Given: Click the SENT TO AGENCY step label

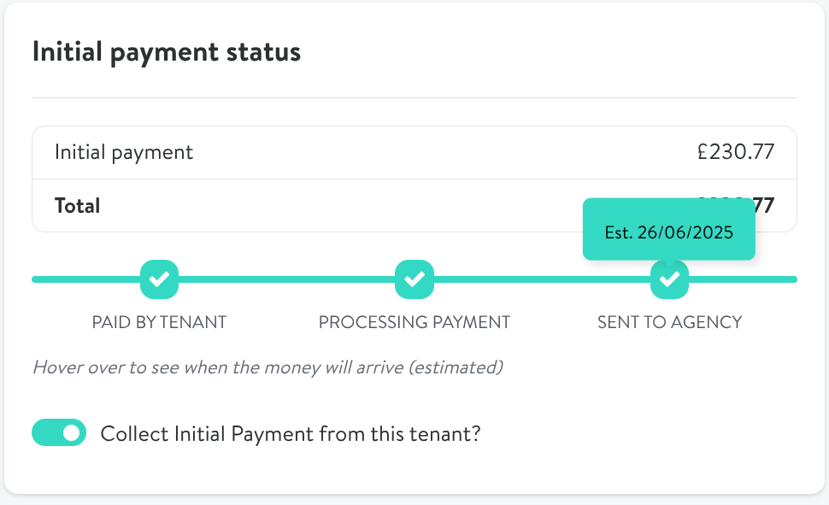Looking at the screenshot, I should click(x=669, y=322).
